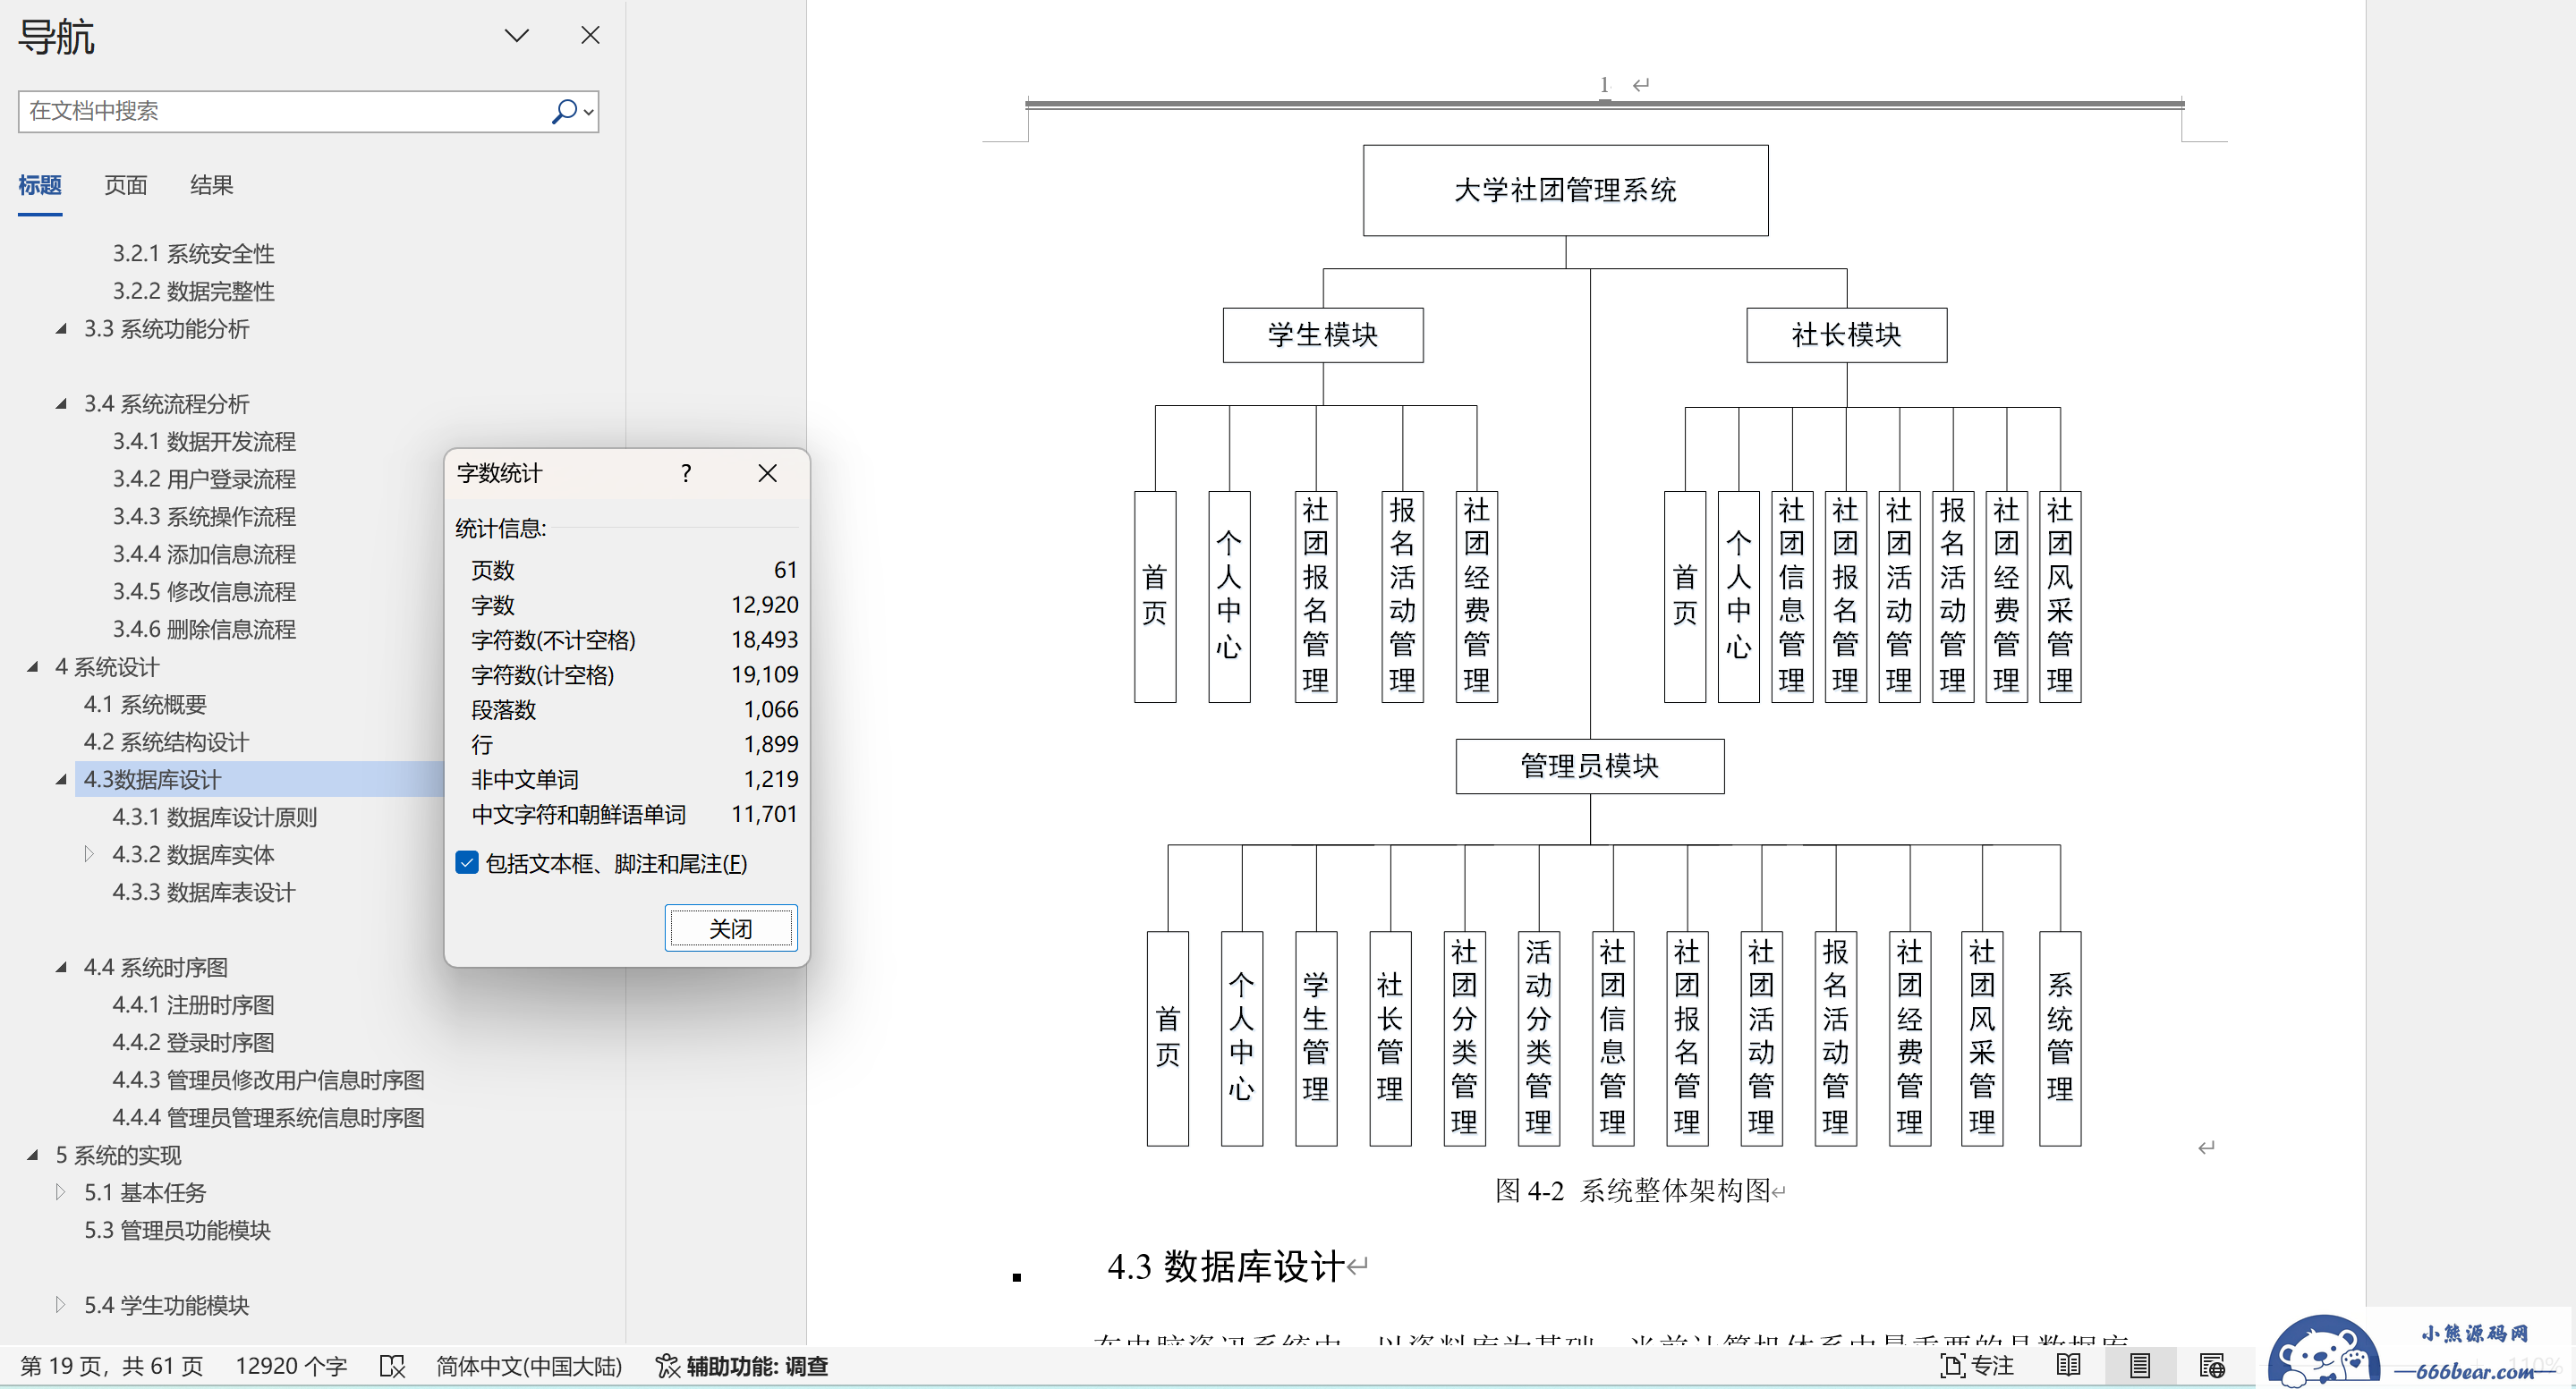Viewport: 2576px width, 1389px height.
Task: Click the search magnifier icon
Action: 564,111
